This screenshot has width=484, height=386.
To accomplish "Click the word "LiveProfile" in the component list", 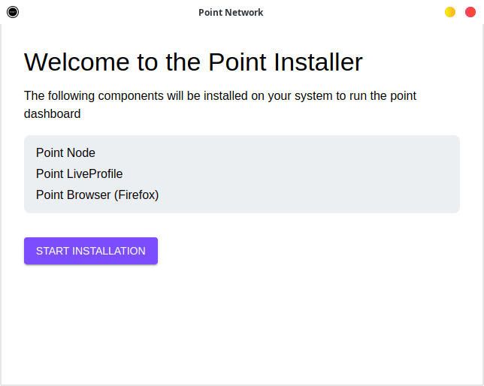I will [95, 174].
